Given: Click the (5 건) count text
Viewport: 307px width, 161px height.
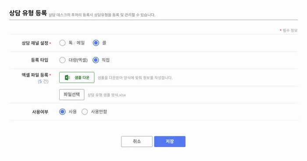Looking at the screenshot, I should tap(43, 81).
